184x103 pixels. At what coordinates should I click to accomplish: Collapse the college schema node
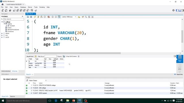pos(2,22)
